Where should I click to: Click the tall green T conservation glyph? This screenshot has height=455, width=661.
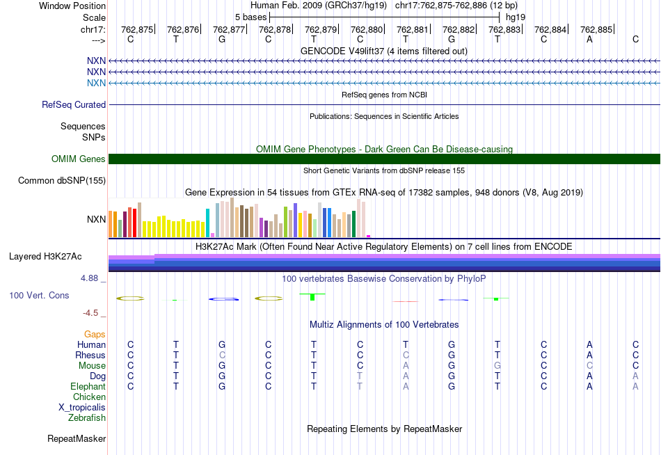pos(312,296)
